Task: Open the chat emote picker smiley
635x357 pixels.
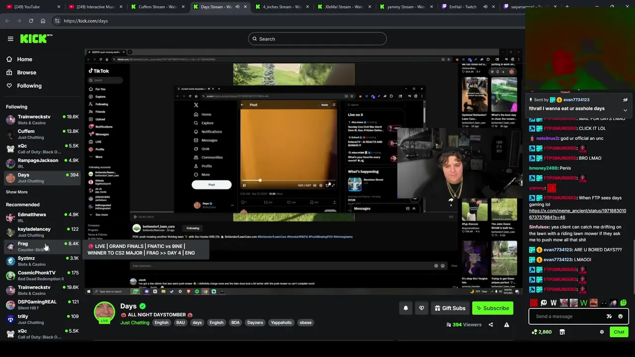Action: (620, 316)
